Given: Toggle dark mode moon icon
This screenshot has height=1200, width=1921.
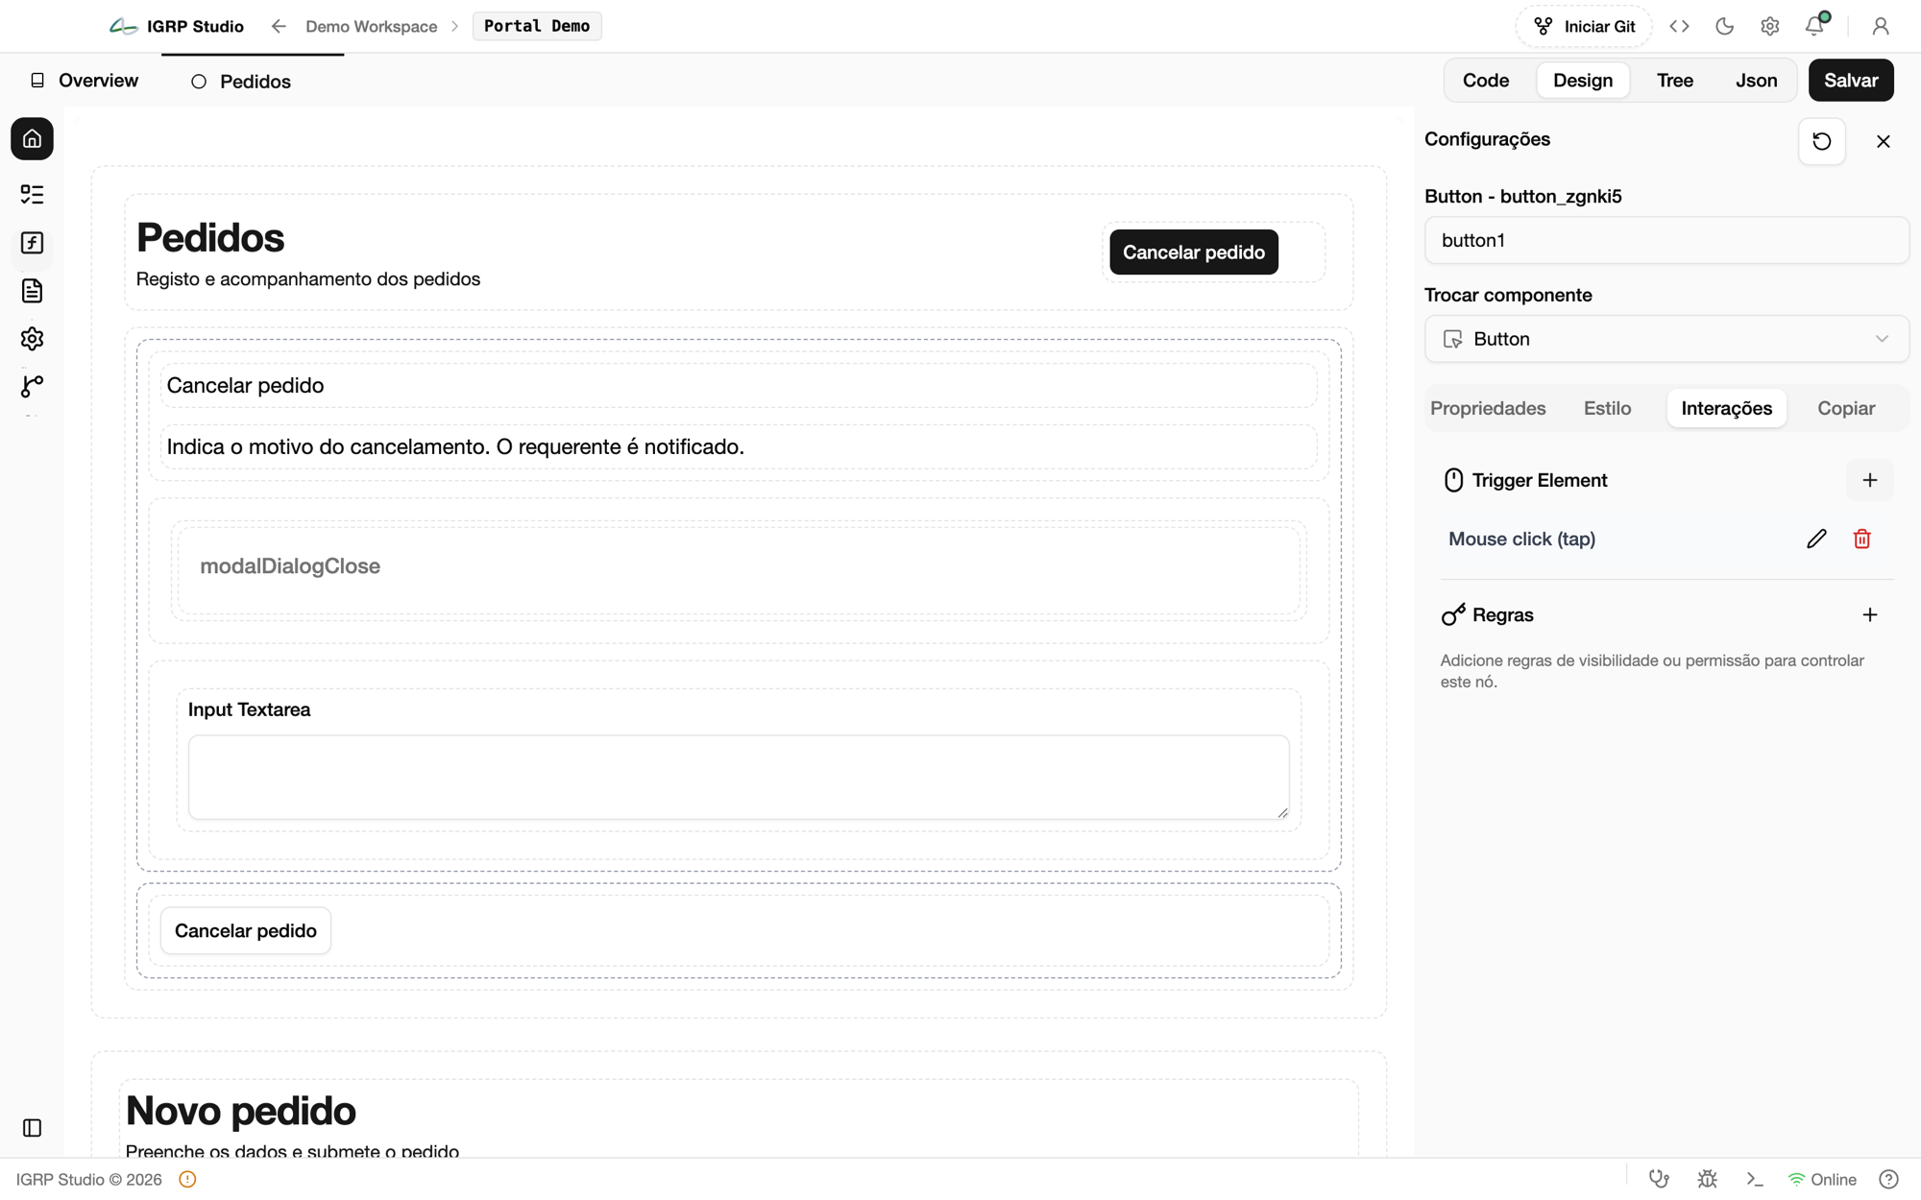Looking at the screenshot, I should tap(1724, 26).
